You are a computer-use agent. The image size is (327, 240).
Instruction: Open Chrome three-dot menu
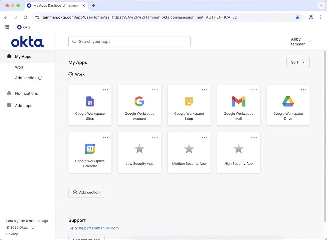coord(321,17)
